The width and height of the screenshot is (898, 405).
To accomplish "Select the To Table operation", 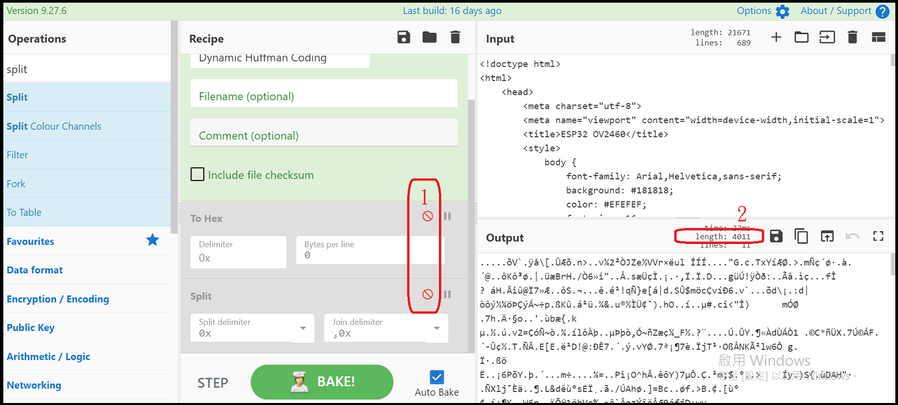I will coord(87,212).
